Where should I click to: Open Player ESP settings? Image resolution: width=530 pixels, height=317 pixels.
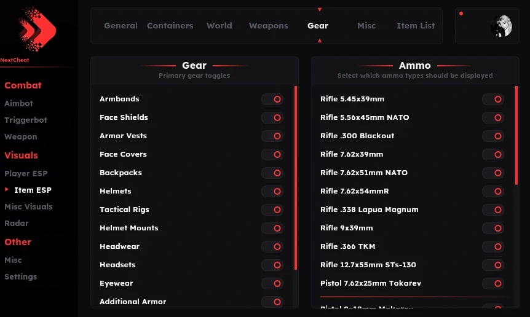coord(26,174)
